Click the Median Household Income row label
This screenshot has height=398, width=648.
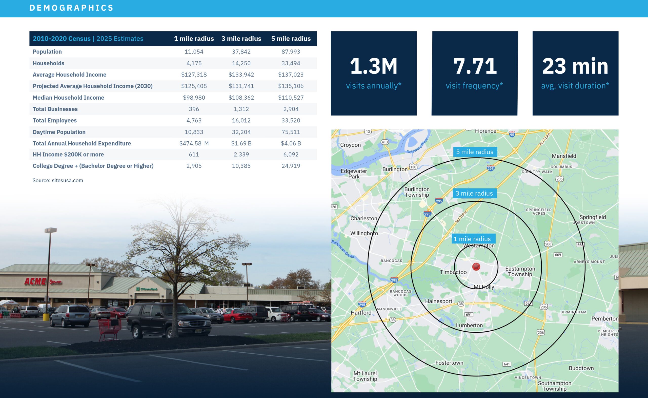tap(68, 98)
